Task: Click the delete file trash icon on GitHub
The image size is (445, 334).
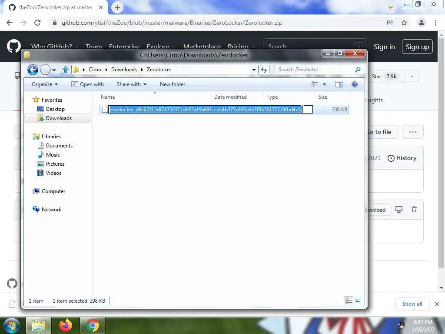Action: 414,209
